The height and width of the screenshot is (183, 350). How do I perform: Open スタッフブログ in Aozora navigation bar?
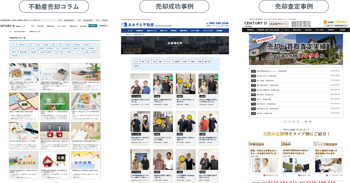(x=208, y=30)
